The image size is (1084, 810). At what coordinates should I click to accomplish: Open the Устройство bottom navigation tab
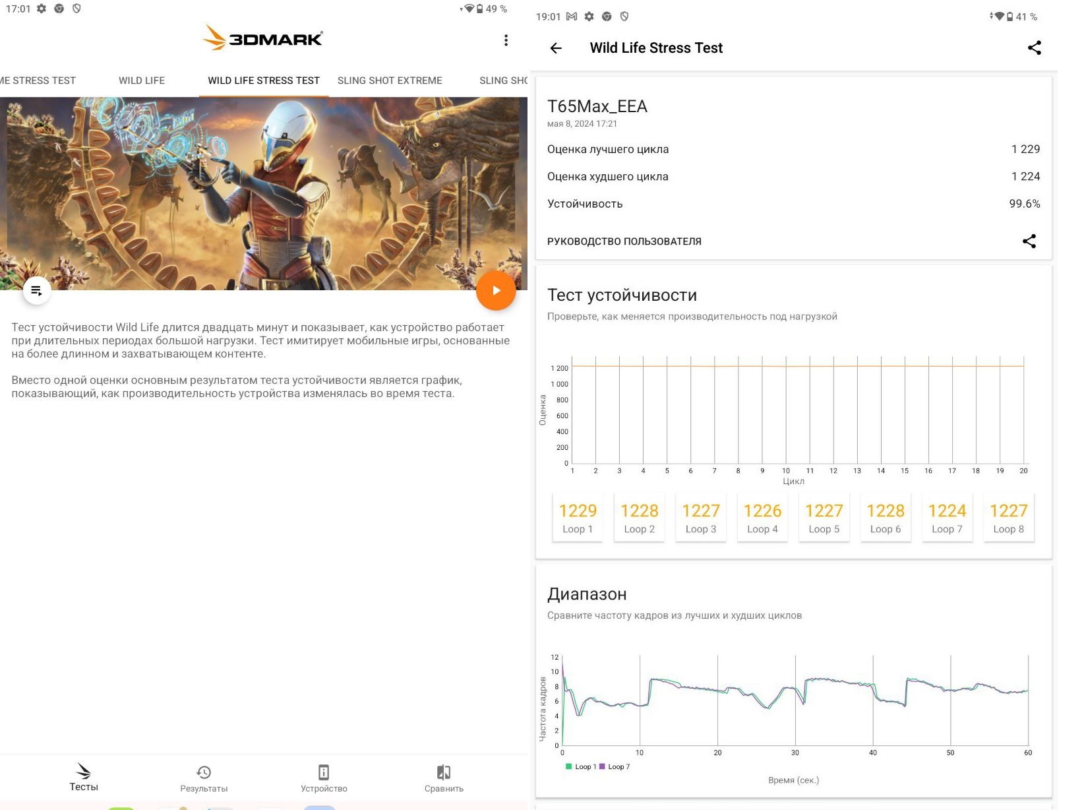[324, 778]
